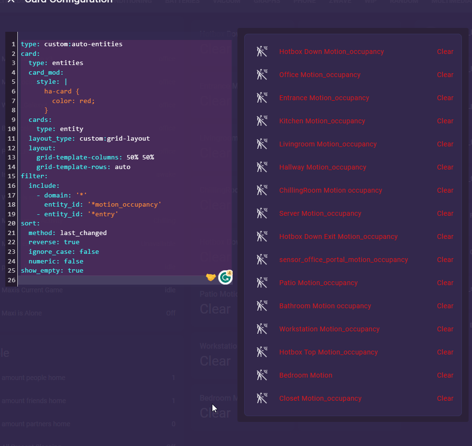This screenshot has height=446, width=472.
Task: Click motion icon beside Closet Motion_occupancy
Action: click(x=262, y=398)
